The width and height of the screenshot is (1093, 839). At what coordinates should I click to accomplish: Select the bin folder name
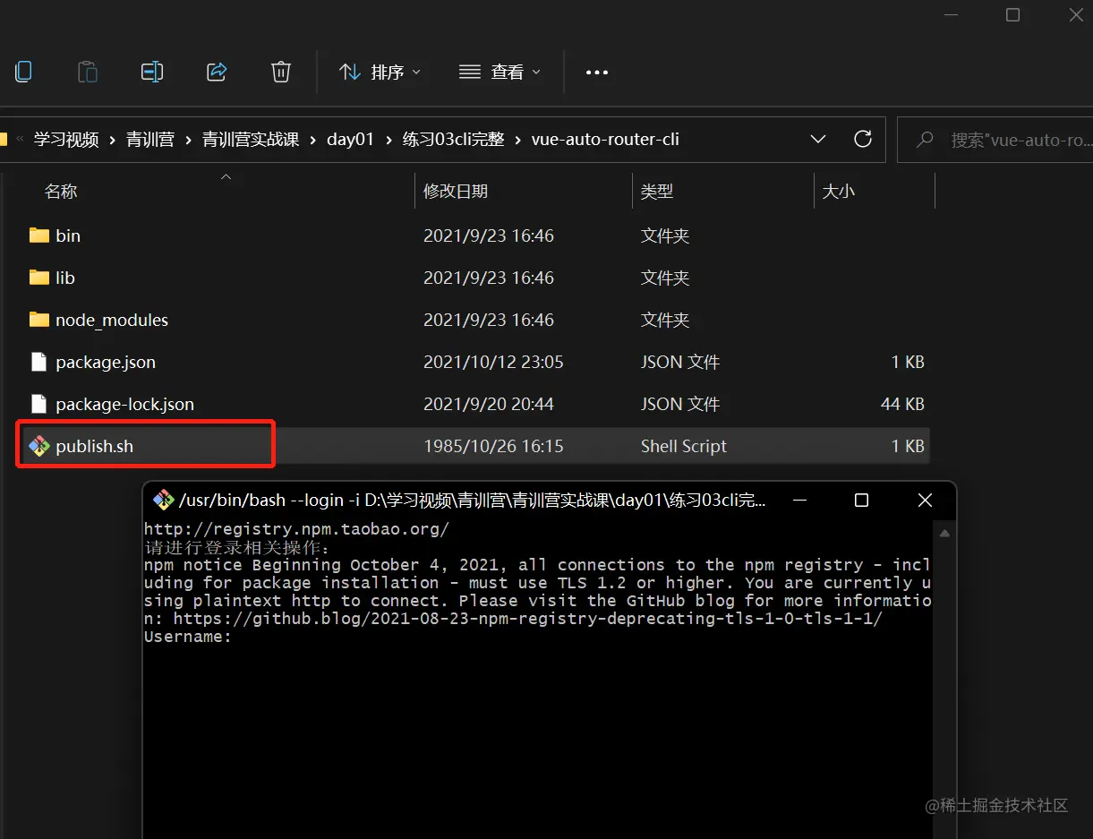(x=68, y=235)
